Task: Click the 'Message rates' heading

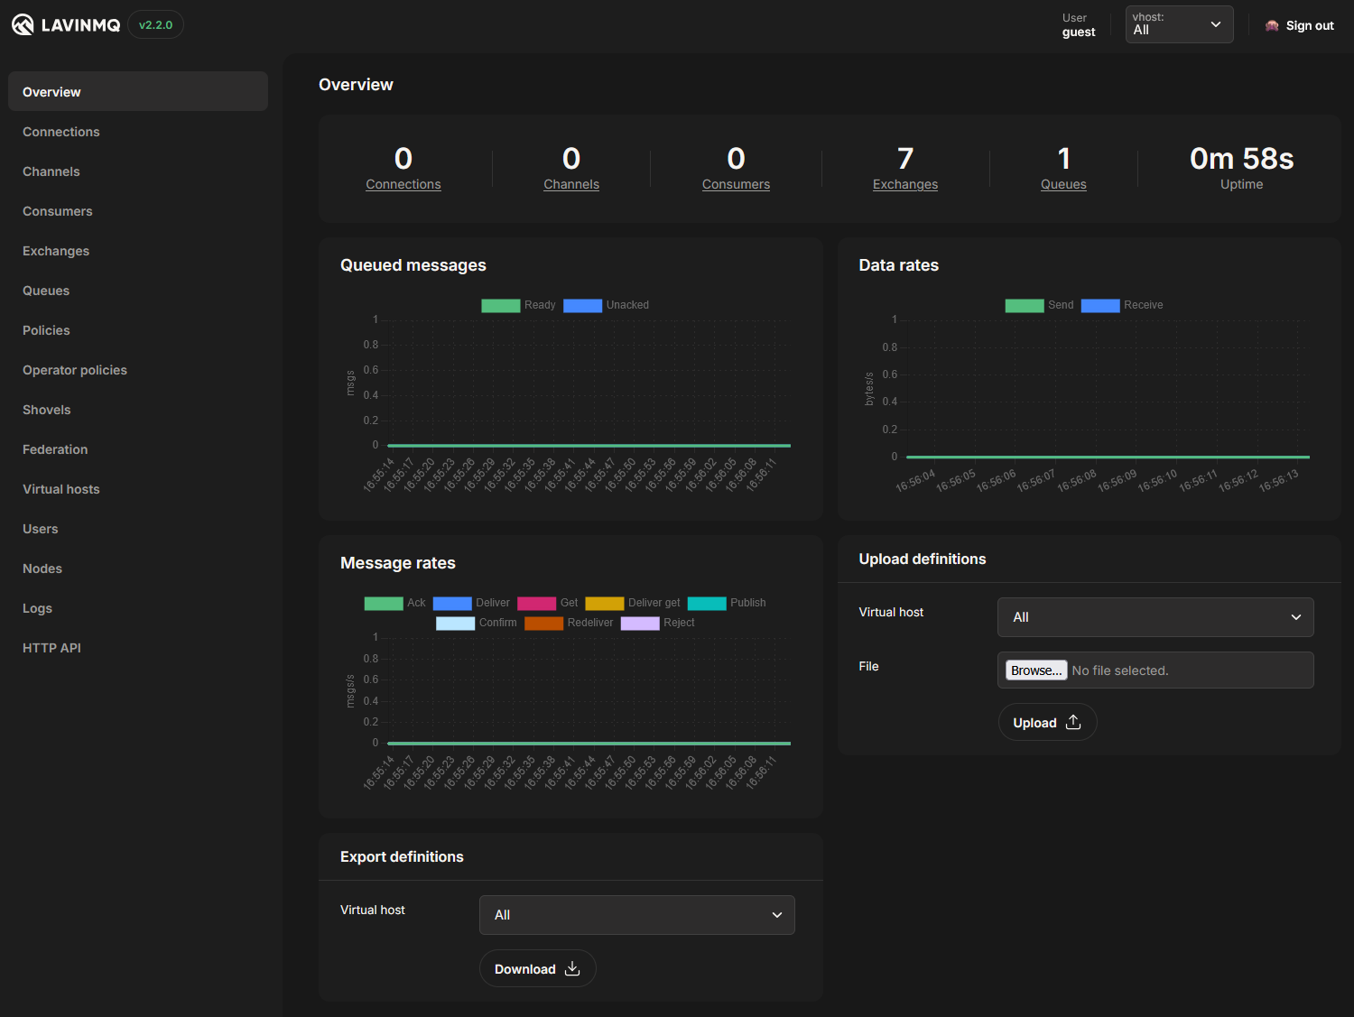Action: (398, 563)
